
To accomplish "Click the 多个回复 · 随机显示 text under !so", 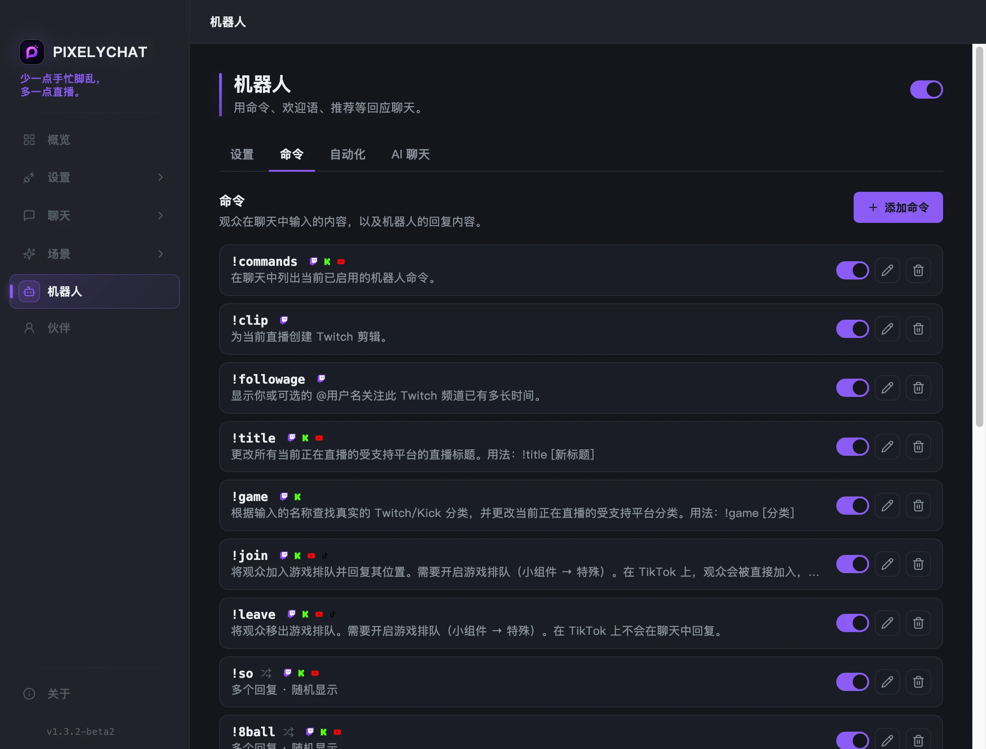I will [284, 690].
